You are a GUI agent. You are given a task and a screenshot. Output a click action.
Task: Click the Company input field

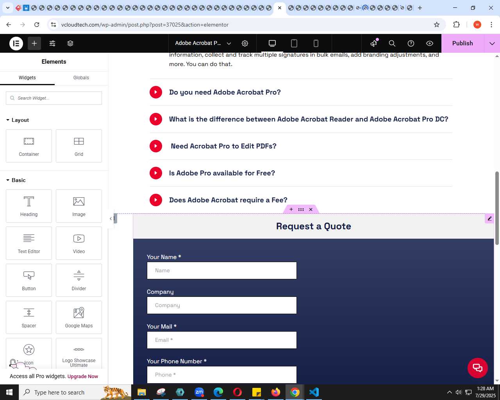(222, 305)
